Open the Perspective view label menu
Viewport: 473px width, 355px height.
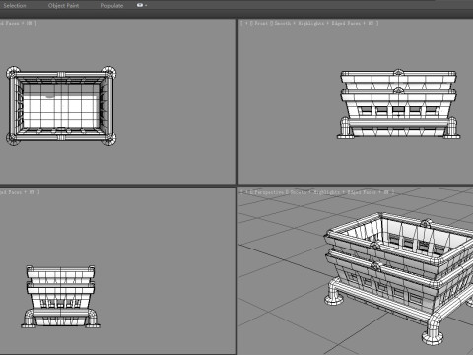[269, 192]
